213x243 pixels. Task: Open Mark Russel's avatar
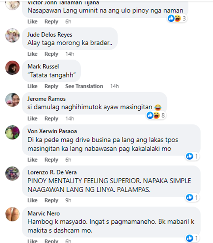(x=12, y=68)
